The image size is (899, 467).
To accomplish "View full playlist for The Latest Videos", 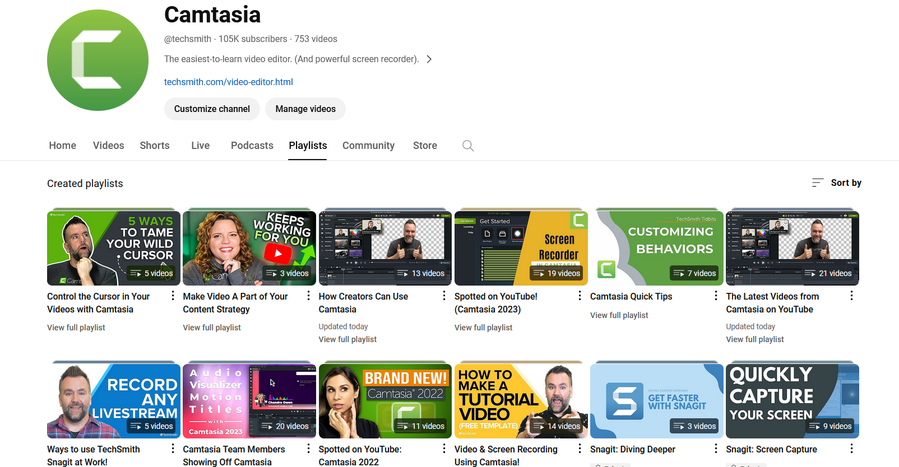I will point(755,339).
